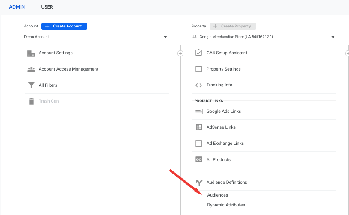Screen dimensions: 349x215
Task: Click the GA4 Setup Assistant checkbox icon
Action: tap(198, 53)
